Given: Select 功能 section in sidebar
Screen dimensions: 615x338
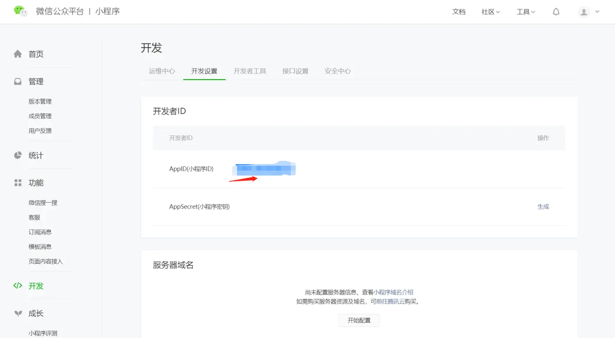Looking at the screenshot, I should tap(36, 183).
